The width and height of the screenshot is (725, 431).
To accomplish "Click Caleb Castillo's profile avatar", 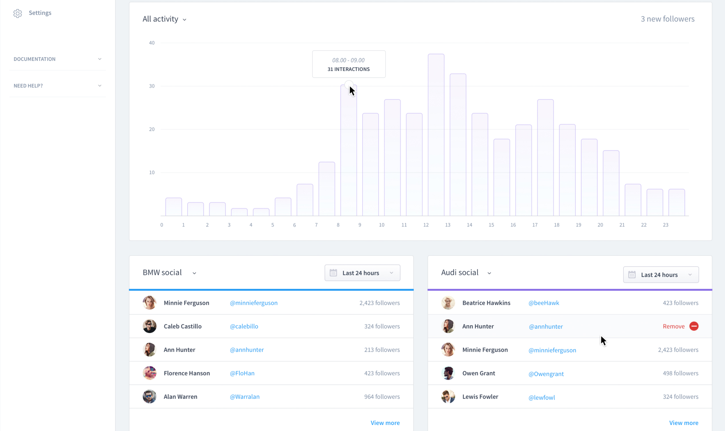I will pyautogui.click(x=150, y=326).
